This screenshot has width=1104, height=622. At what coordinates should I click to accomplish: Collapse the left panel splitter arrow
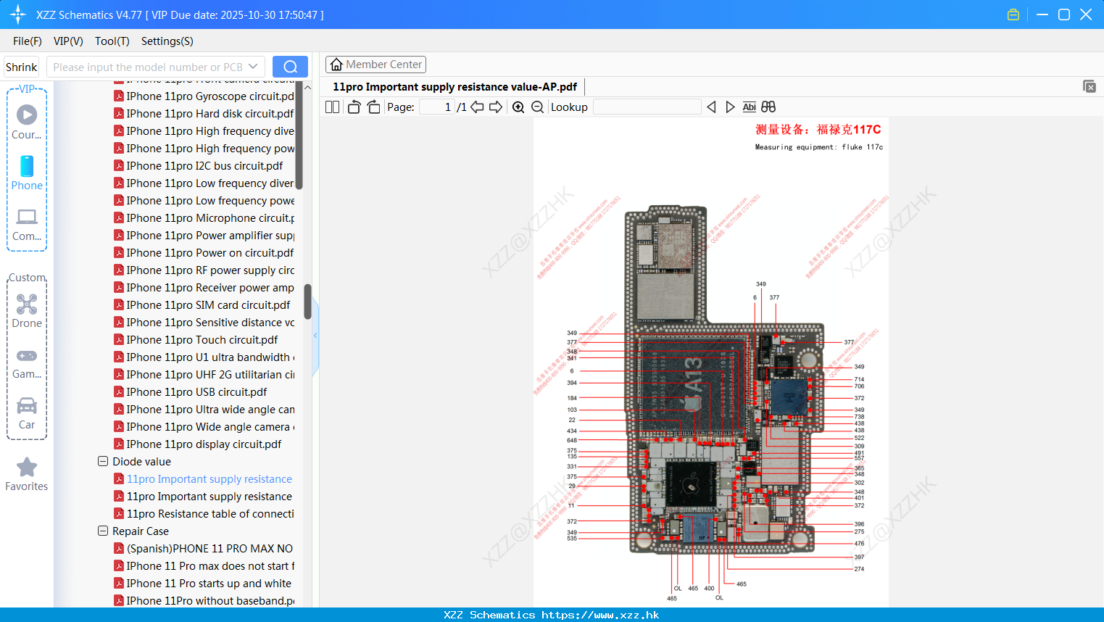point(315,336)
